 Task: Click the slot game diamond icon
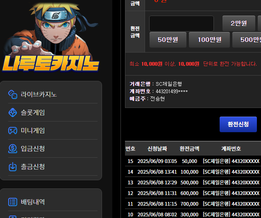[13, 112]
